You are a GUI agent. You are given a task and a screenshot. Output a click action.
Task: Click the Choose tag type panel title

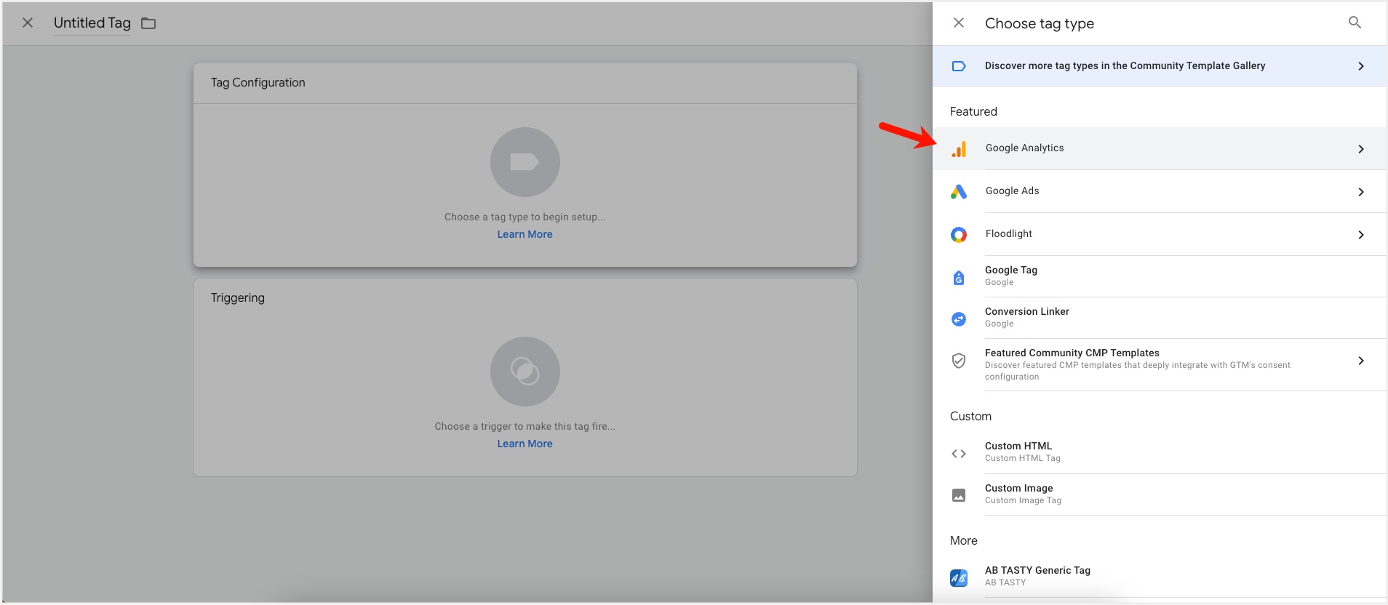point(1040,23)
